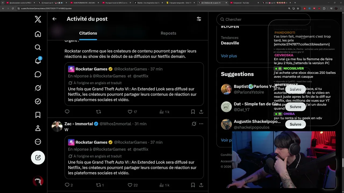Go back using the Activité du post arrow

coord(54,19)
